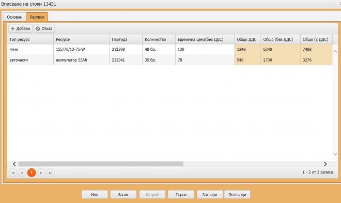Click the horizontal scrollbar left arrow

pyautogui.click(x=14, y=164)
